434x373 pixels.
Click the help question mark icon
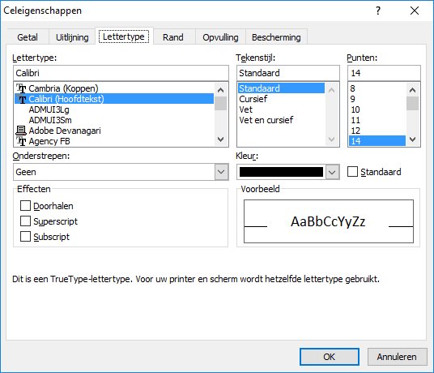click(378, 11)
